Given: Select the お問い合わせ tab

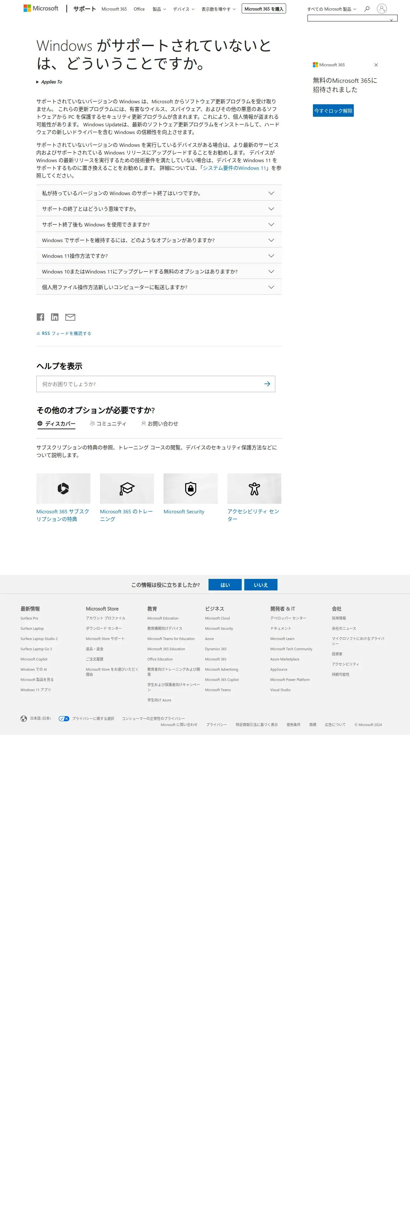Looking at the screenshot, I should 159,424.
